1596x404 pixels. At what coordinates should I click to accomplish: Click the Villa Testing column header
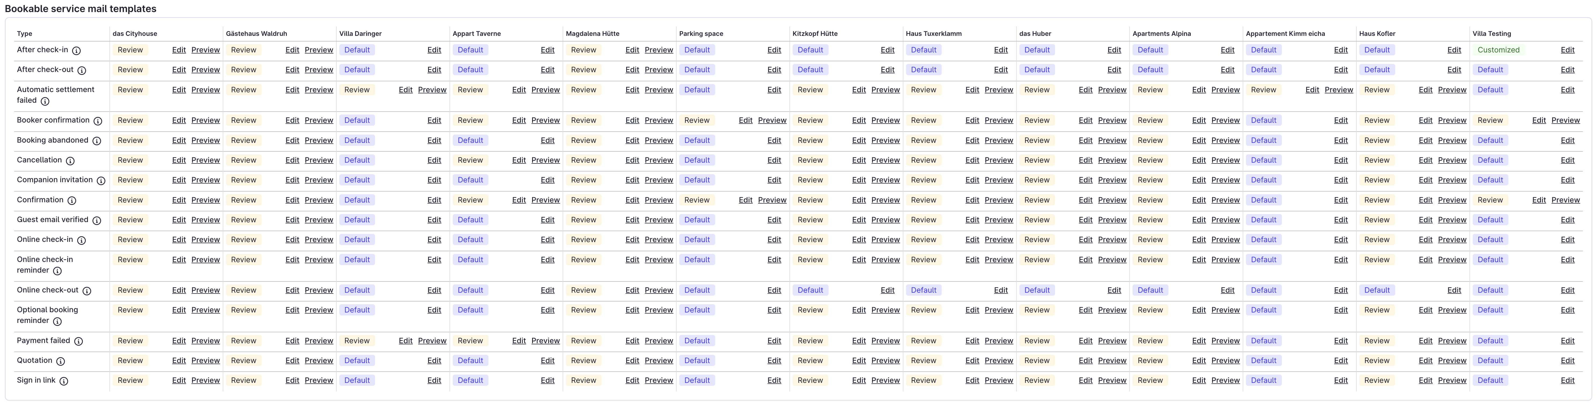(x=1492, y=34)
